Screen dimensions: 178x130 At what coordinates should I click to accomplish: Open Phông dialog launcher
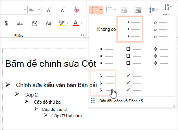82,35
